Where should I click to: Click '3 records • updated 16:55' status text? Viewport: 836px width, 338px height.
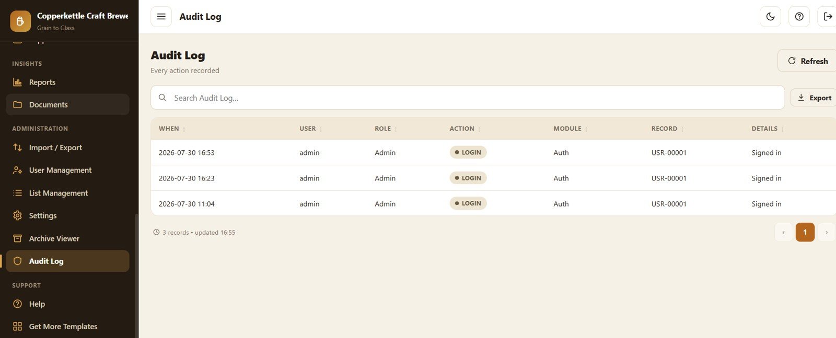(199, 233)
